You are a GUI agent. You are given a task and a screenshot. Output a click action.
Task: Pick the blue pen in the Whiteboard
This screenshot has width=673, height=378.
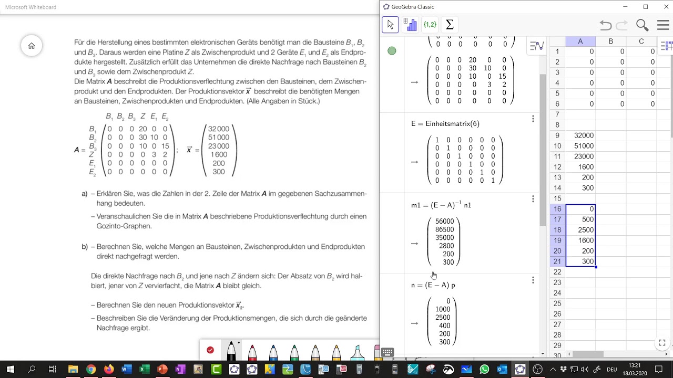(273, 352)
